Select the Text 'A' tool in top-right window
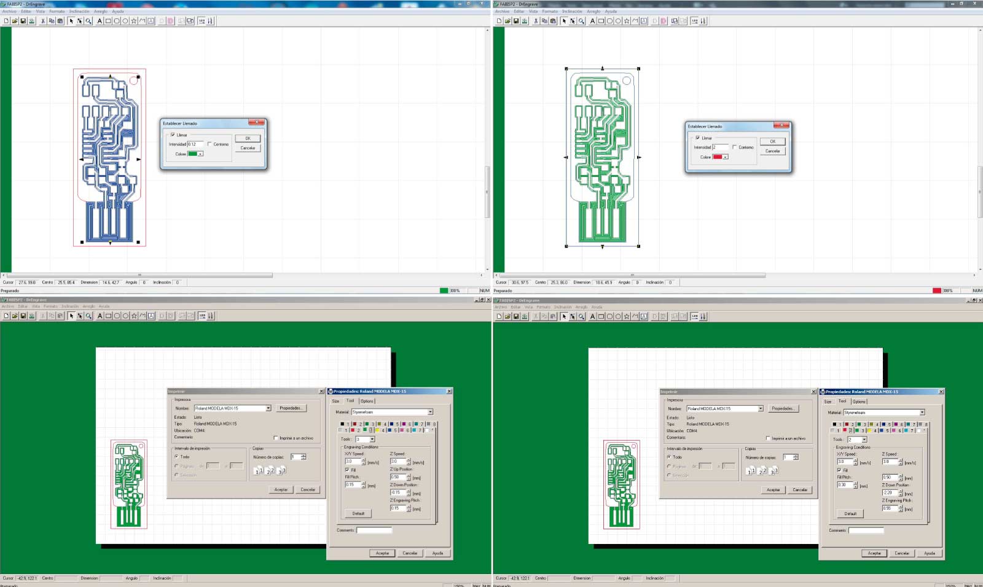983x587 pixels. click(592, 21)
